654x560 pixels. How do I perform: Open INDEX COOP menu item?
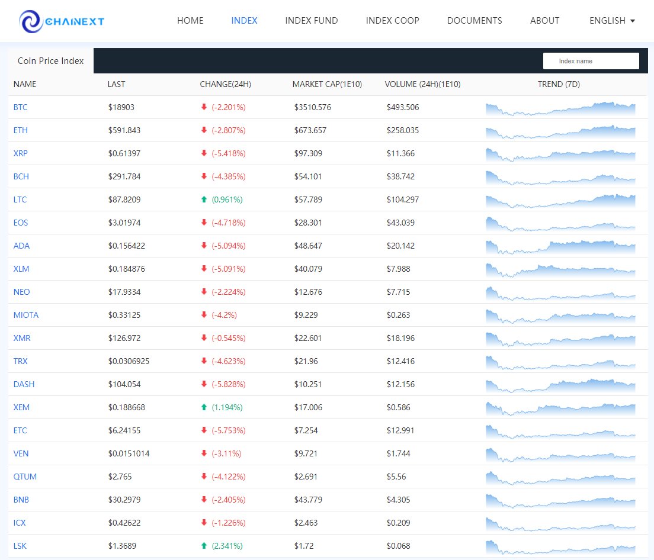pyautogui.click(x=393, y=20)
